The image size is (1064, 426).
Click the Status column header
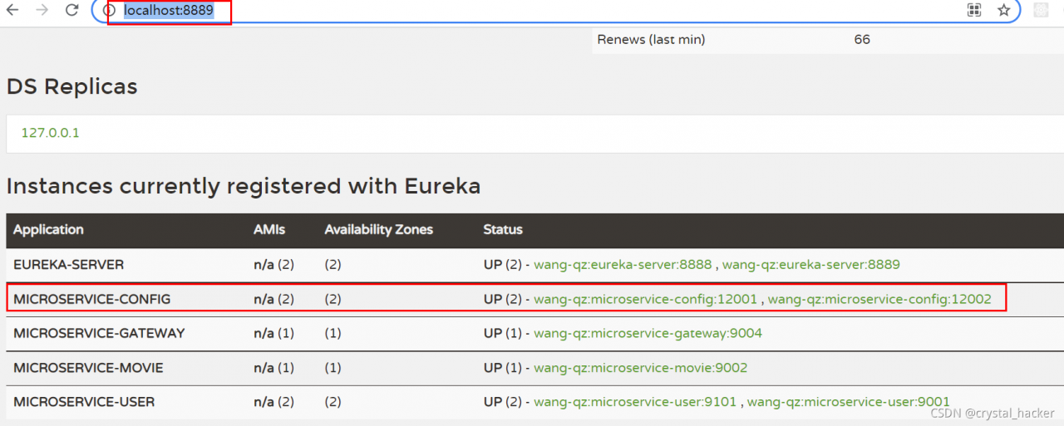coord(503,230)
